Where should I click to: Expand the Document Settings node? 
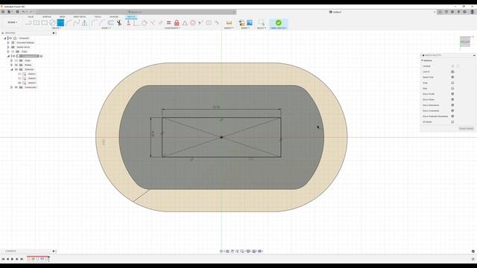[8, 42]
